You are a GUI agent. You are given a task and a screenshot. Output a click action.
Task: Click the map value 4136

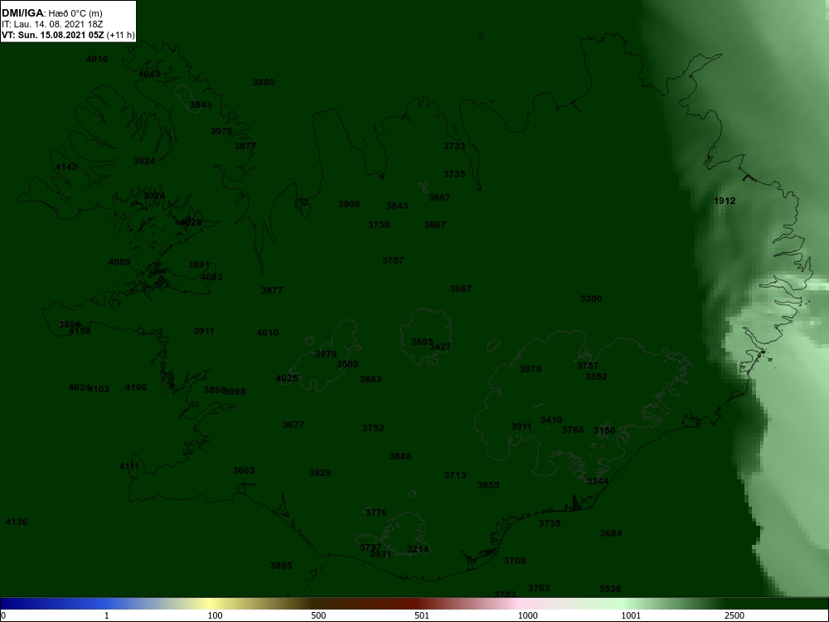click(17, 522)
